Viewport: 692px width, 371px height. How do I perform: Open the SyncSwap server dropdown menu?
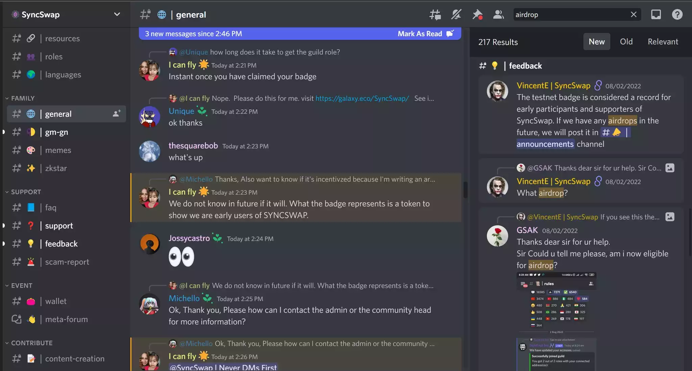tap(117, 15)
